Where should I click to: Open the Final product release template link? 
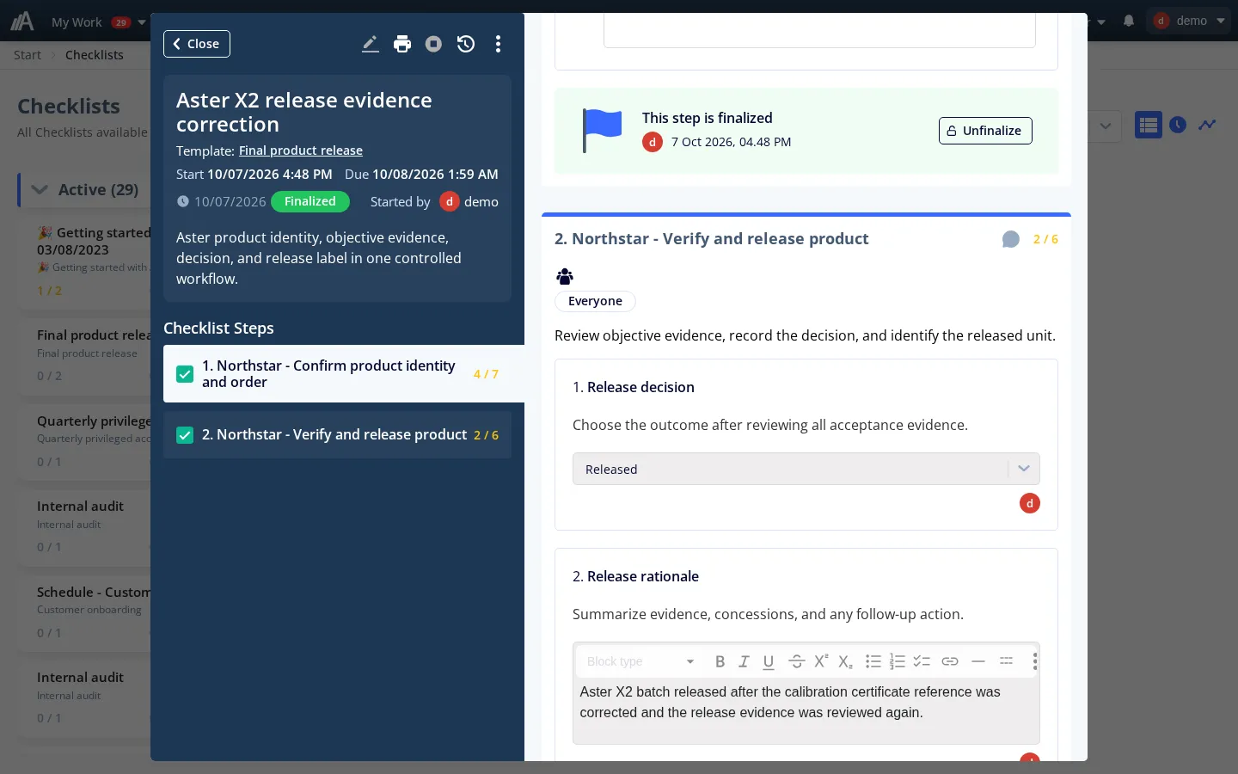click(301, 150)
